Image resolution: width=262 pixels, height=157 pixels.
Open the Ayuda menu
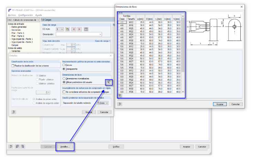tap(39, 15)
